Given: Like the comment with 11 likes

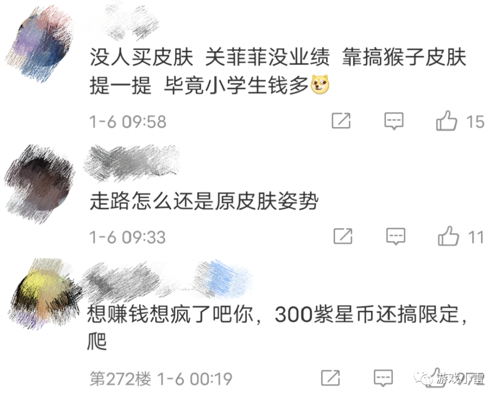Looking at the screenshot, I should tap(448, 236).
